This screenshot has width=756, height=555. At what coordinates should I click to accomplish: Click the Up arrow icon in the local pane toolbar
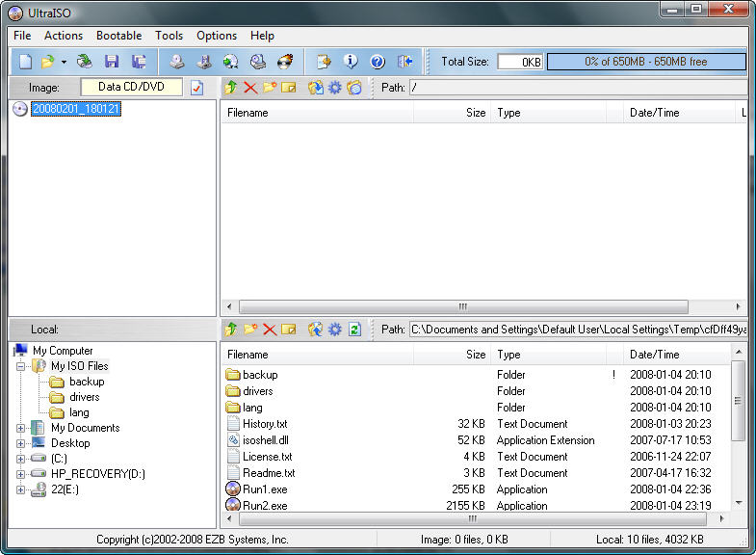(x=231, y=330)
